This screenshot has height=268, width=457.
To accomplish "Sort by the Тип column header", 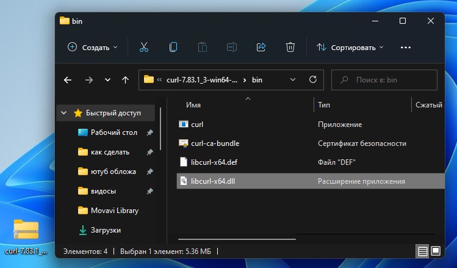I will pyautogui.click(x=324, y=105).
